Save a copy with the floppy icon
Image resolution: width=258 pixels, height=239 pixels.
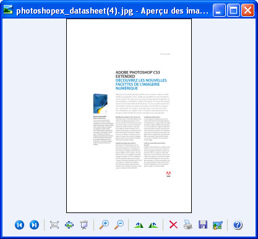coord(203,225)
